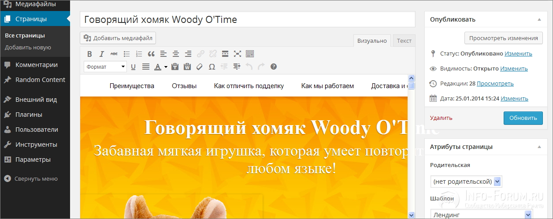
Task: Click the remove link icon
Action: (213, 54)
